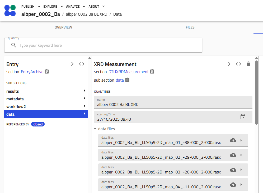
Task: Copy EntryArchive section name with clipboard icon
Action: pos(47,72)
